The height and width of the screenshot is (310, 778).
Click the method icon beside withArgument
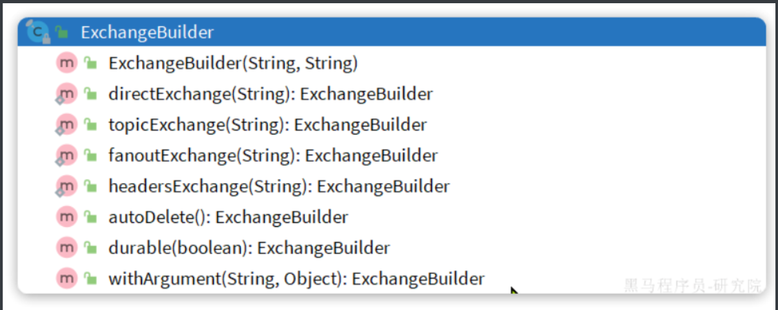pyautogui.click(x=67, y=279)
